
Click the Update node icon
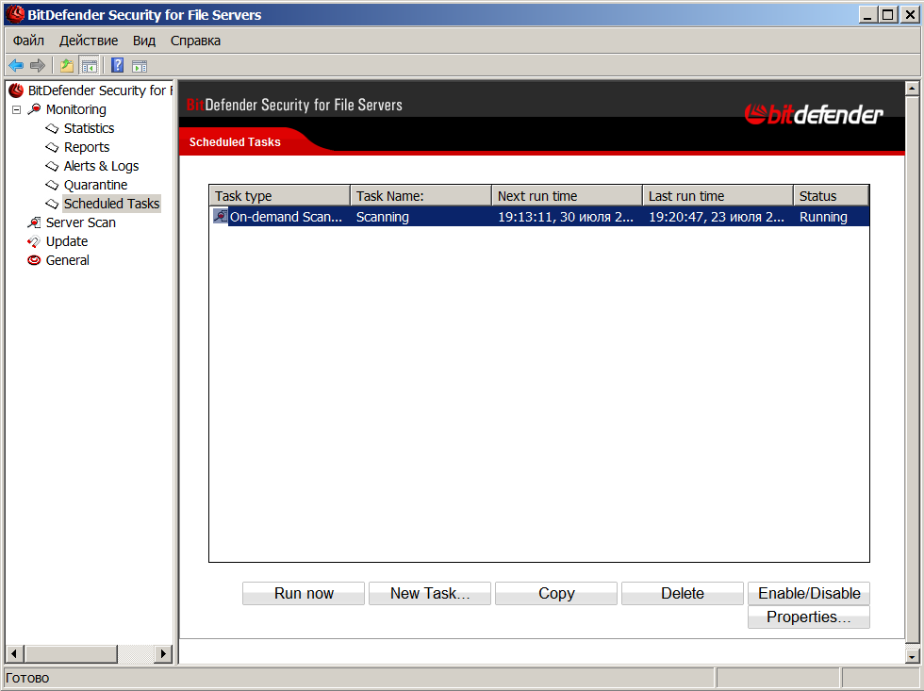pos(34,241)
